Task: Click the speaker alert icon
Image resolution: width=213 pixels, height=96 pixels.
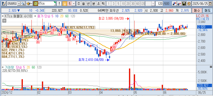Action: pos(28,4)
